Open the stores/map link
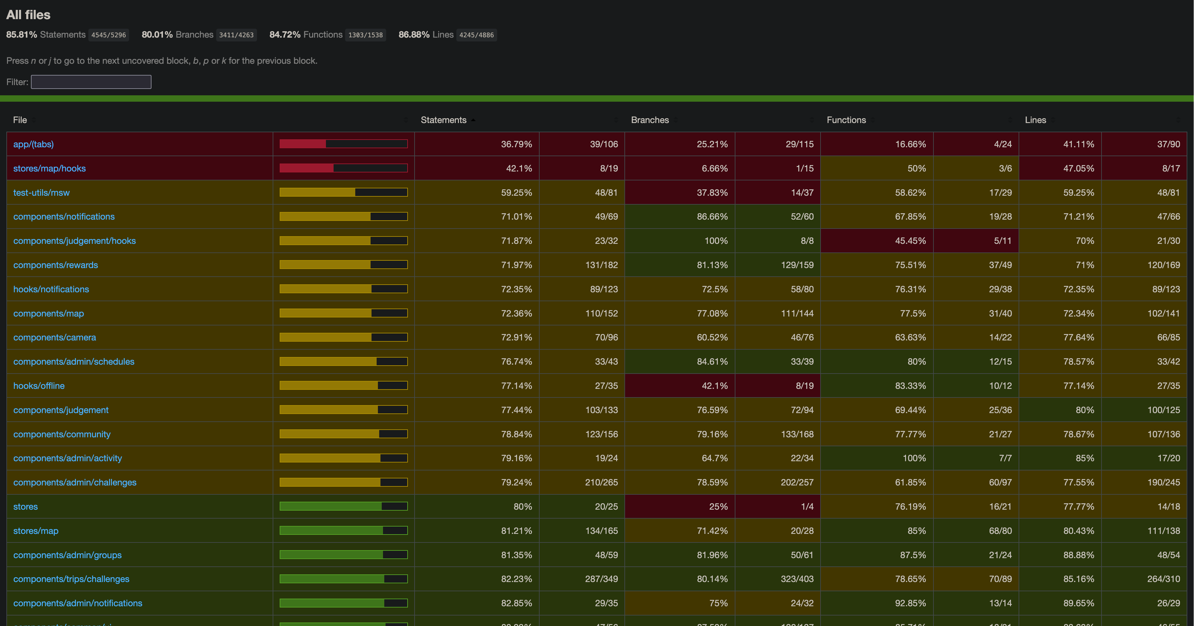Screen dimensions: 1194x626 point(36,531)
